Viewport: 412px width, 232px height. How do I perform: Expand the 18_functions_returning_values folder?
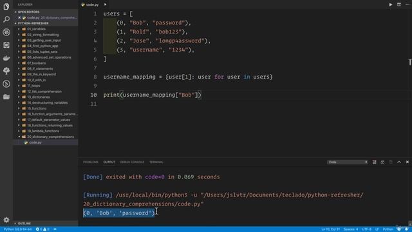[50, 125]
